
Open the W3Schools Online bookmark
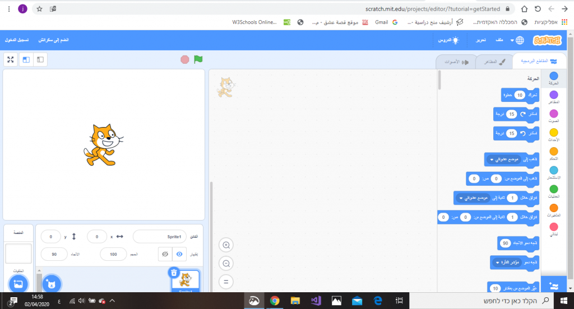coord(261,22)
